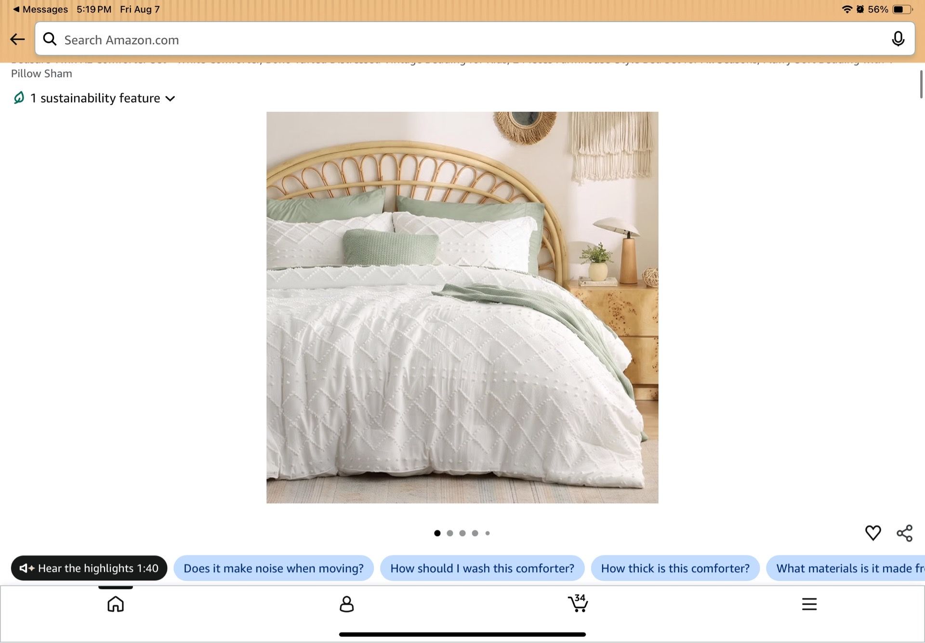Viewport: 925px width, 643px height.
Task: Select the fourth image pagination dot
Action: point(475,533)
